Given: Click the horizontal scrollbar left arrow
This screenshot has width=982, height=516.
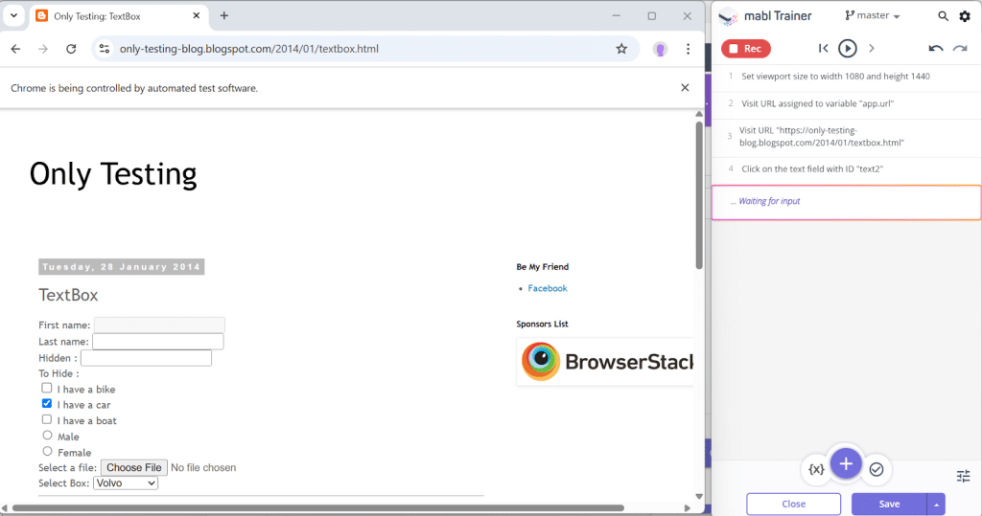Looking at the screenshot, I should (5, 508).
